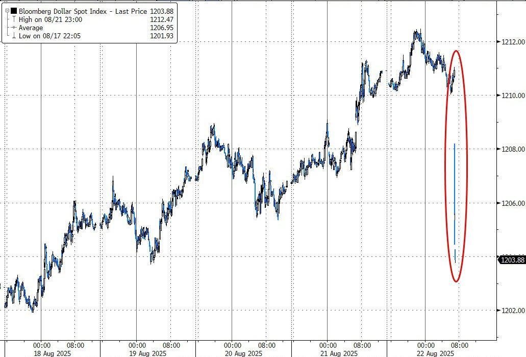Click the black series color swatch
The height and width of the screenshot is (357, 526).
(x=14, y=10)
